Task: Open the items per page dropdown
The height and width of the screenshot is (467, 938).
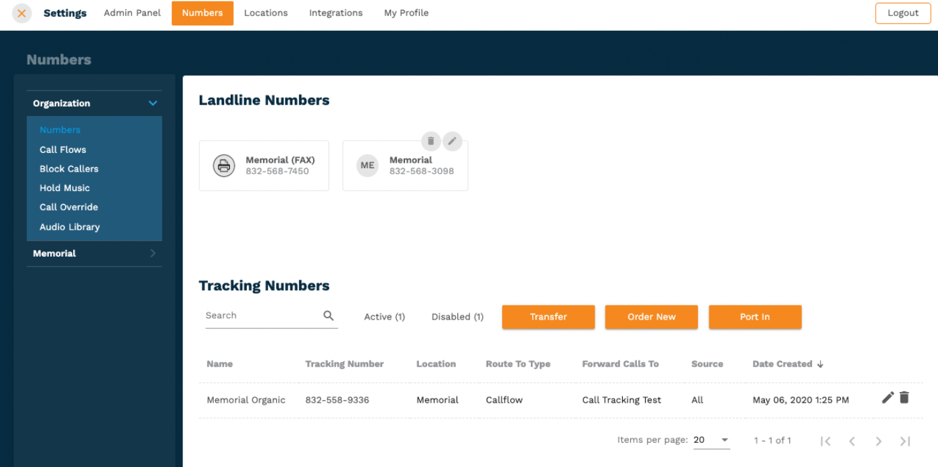Action: [x=711, y=440]
